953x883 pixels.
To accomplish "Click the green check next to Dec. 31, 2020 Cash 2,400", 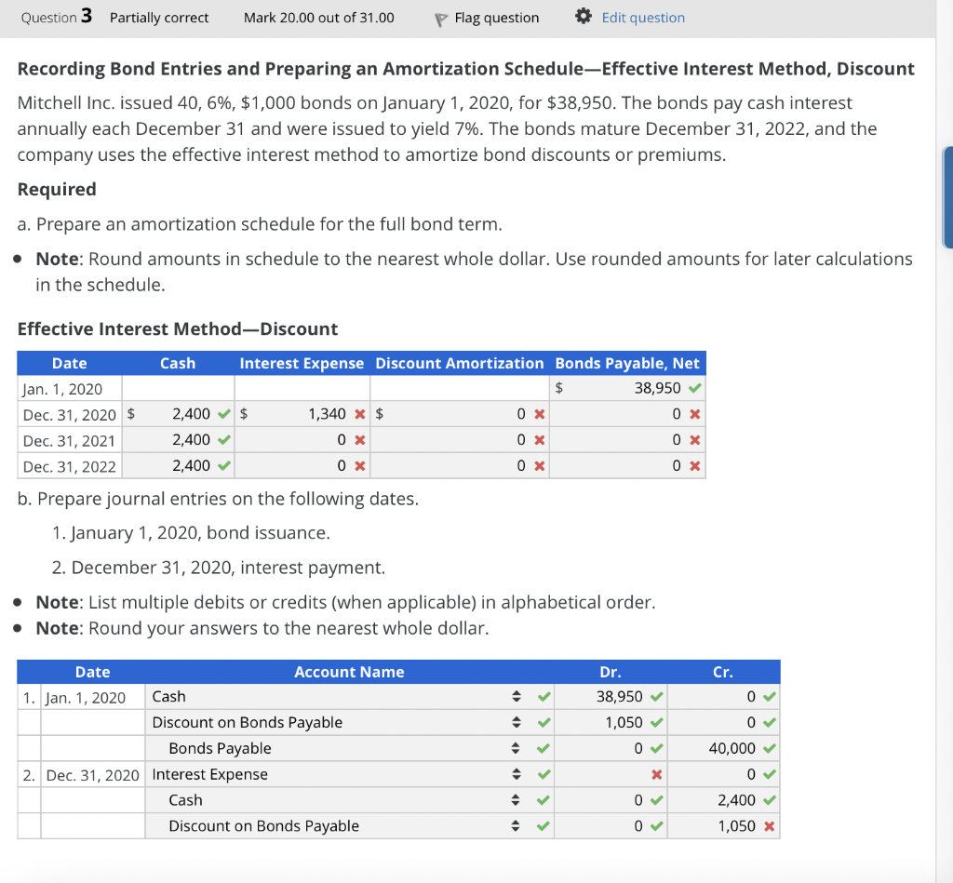I will pos(226,413).
